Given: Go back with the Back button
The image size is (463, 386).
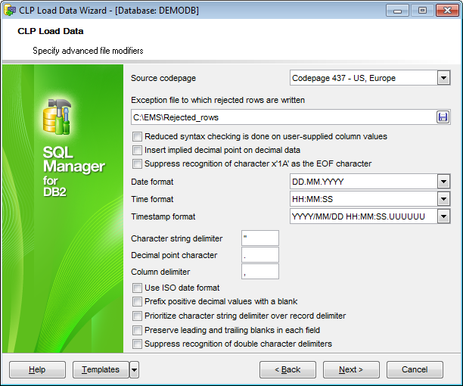Looking at the screenshot, I should point(287,369).
